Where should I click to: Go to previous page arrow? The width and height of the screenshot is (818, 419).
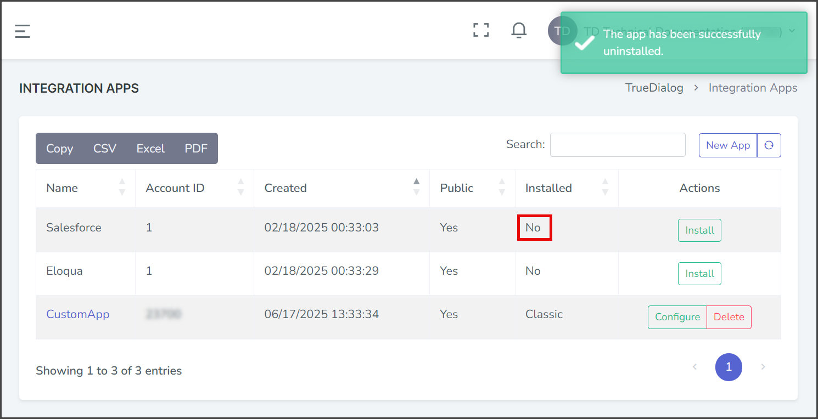pos(694,367)
